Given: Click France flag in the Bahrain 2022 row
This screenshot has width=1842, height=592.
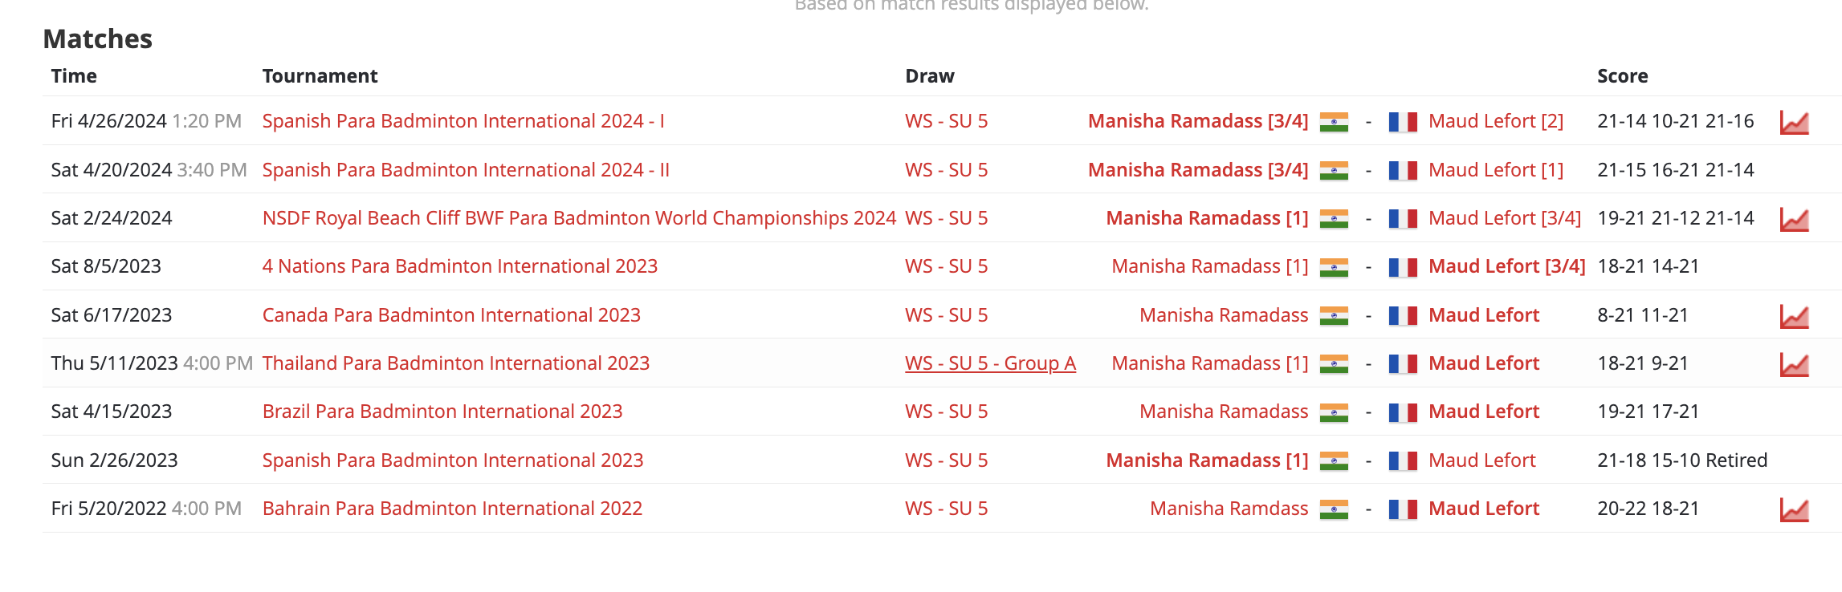Looking at the screenshot, I should pyautogui.click(x=1403, y=509).
